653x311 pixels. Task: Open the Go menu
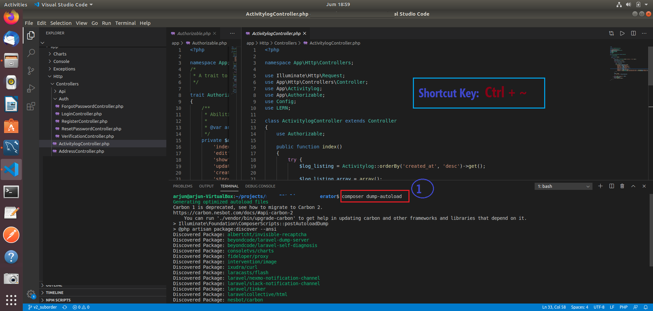point(95,23)
